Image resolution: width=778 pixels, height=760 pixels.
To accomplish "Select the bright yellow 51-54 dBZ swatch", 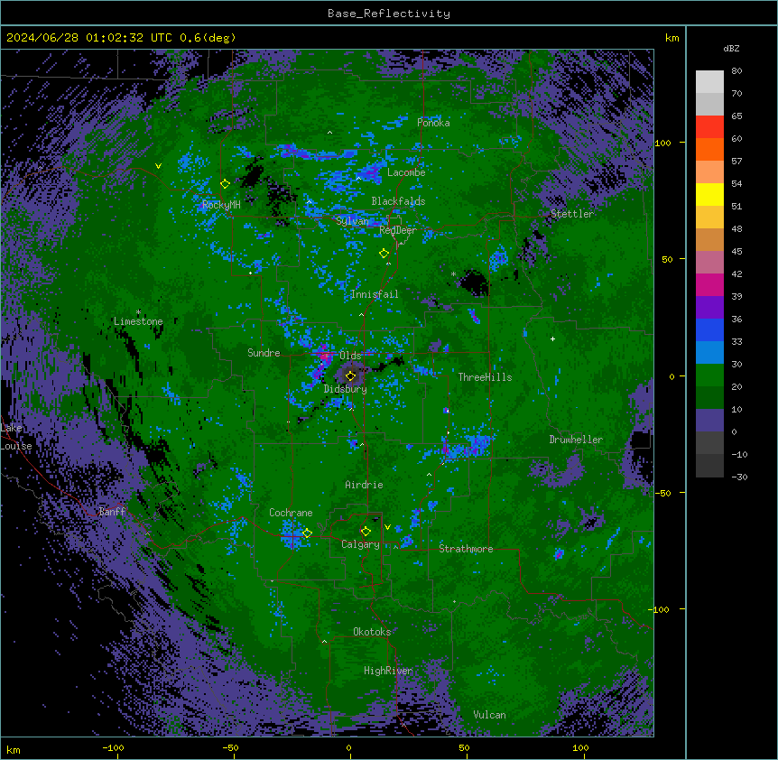I will [709, 194].
